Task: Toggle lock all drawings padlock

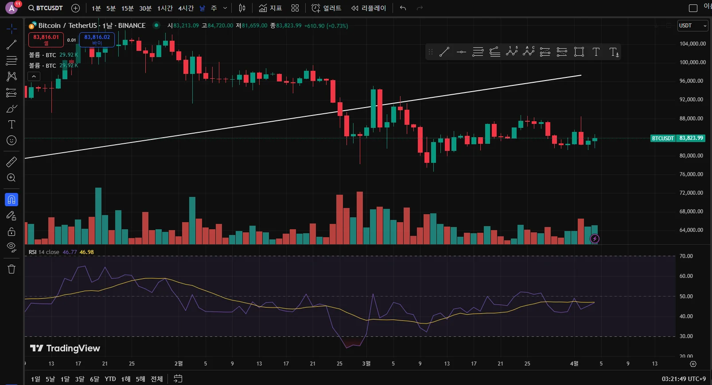Action: (12, 232)
